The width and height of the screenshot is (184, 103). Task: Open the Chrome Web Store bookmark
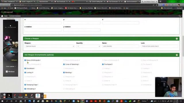tap(115, 8)
